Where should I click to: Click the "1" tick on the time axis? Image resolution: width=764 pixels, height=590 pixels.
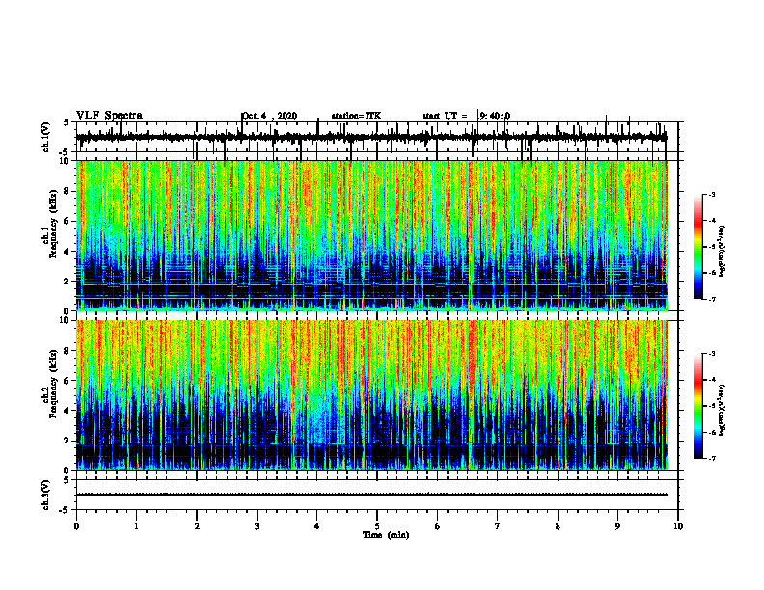point(136,526)
